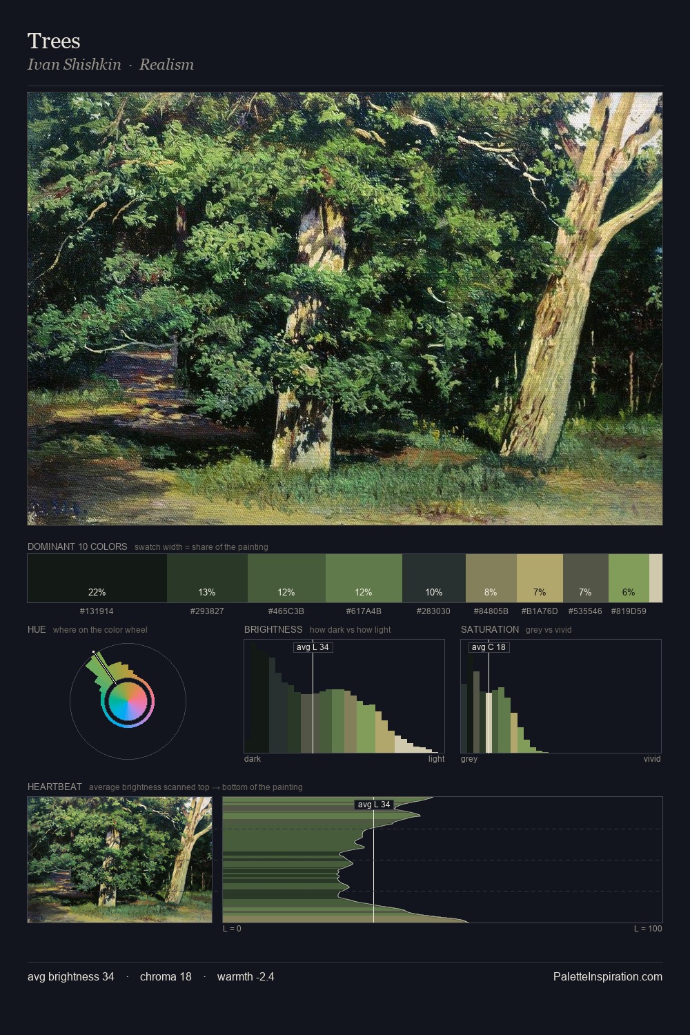The width and height of the screenshot is (690, 1035).
Task: Click the BRIGHTNESS section heading
Action: click(273, 629)
